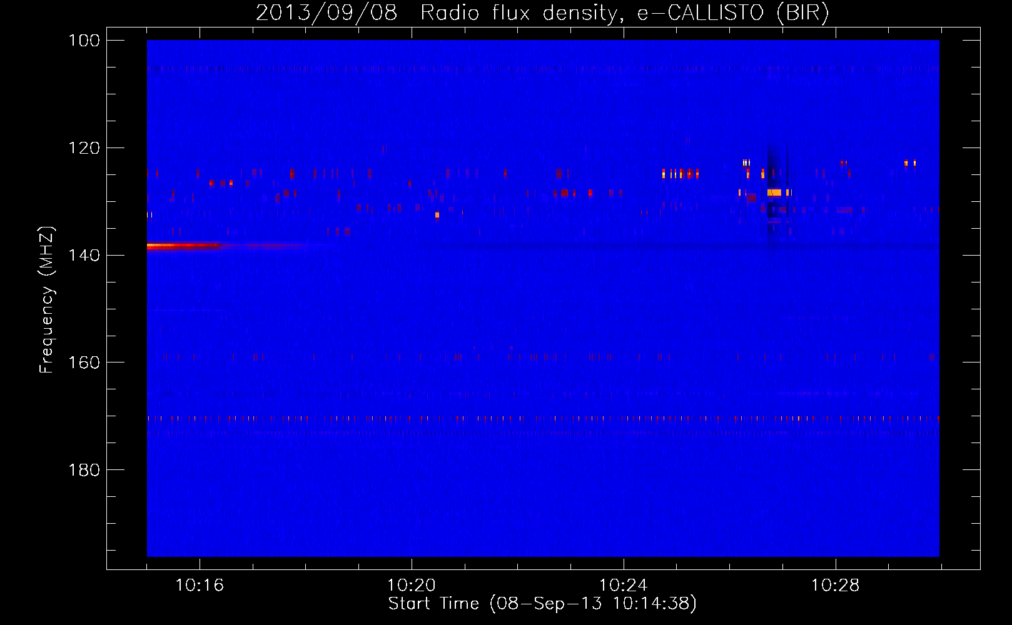Click the 120 frequency tick label

click(x=84, y=148)
